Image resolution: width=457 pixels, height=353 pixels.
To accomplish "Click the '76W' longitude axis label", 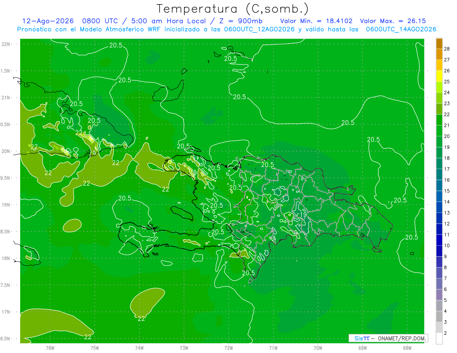I will (x=50, y=348).
